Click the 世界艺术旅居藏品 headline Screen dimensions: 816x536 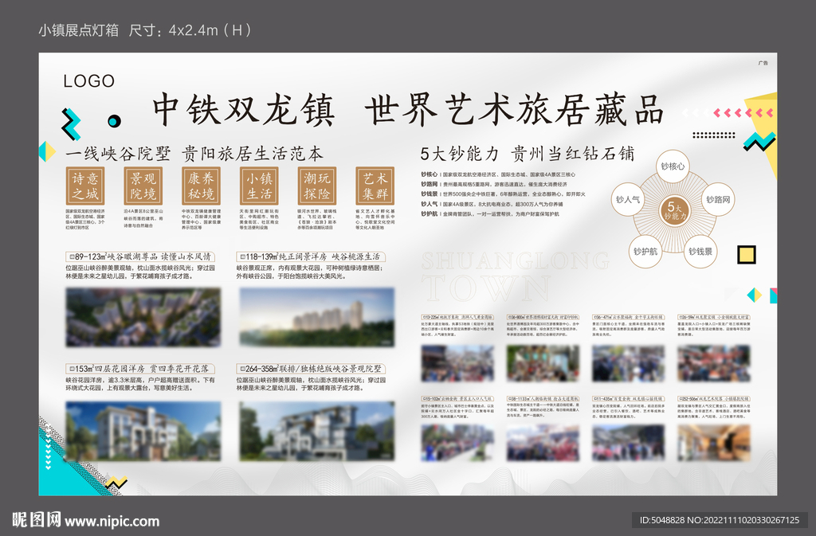(x=514, y=110)
